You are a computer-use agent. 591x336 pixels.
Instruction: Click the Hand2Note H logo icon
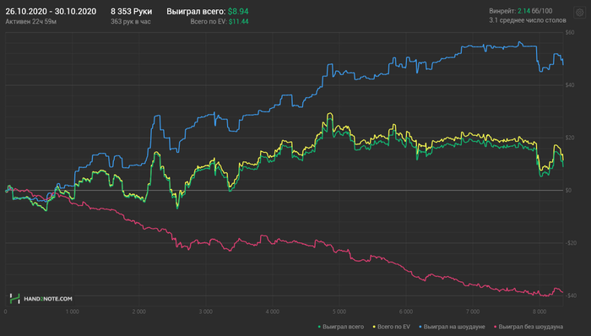[x=14, y=299]
